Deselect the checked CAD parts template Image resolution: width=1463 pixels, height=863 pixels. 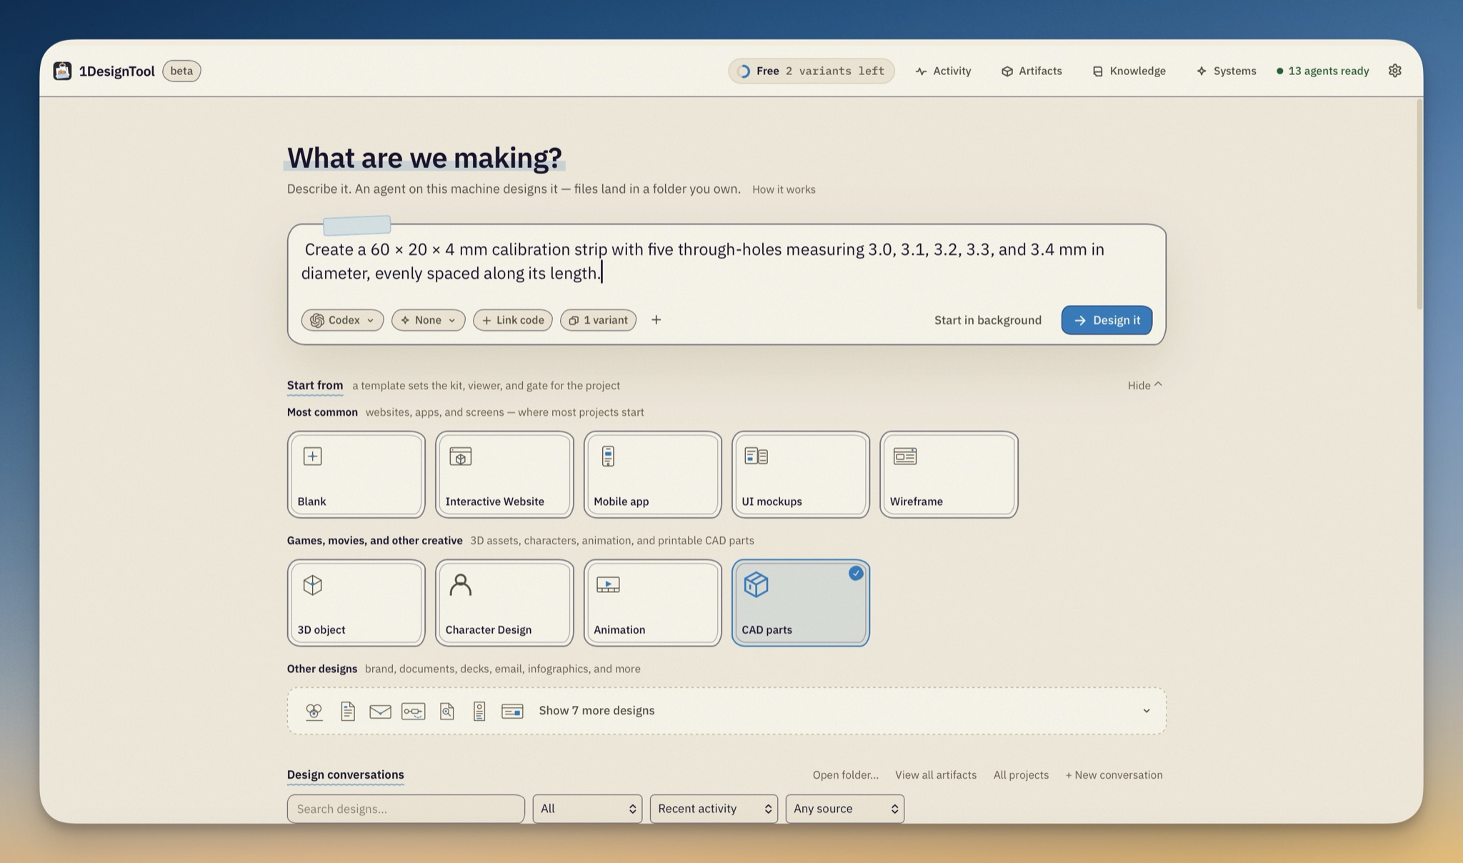tap(801, 603)
